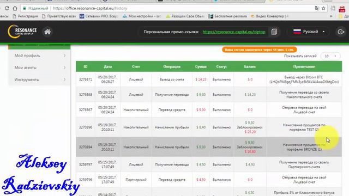
Task: Click the session expiry orange notice
Action: coord(260,50)
